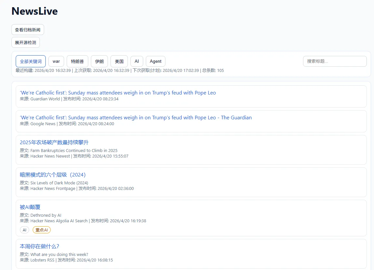Click the NewsLive page title

click(x=35, y=11)
